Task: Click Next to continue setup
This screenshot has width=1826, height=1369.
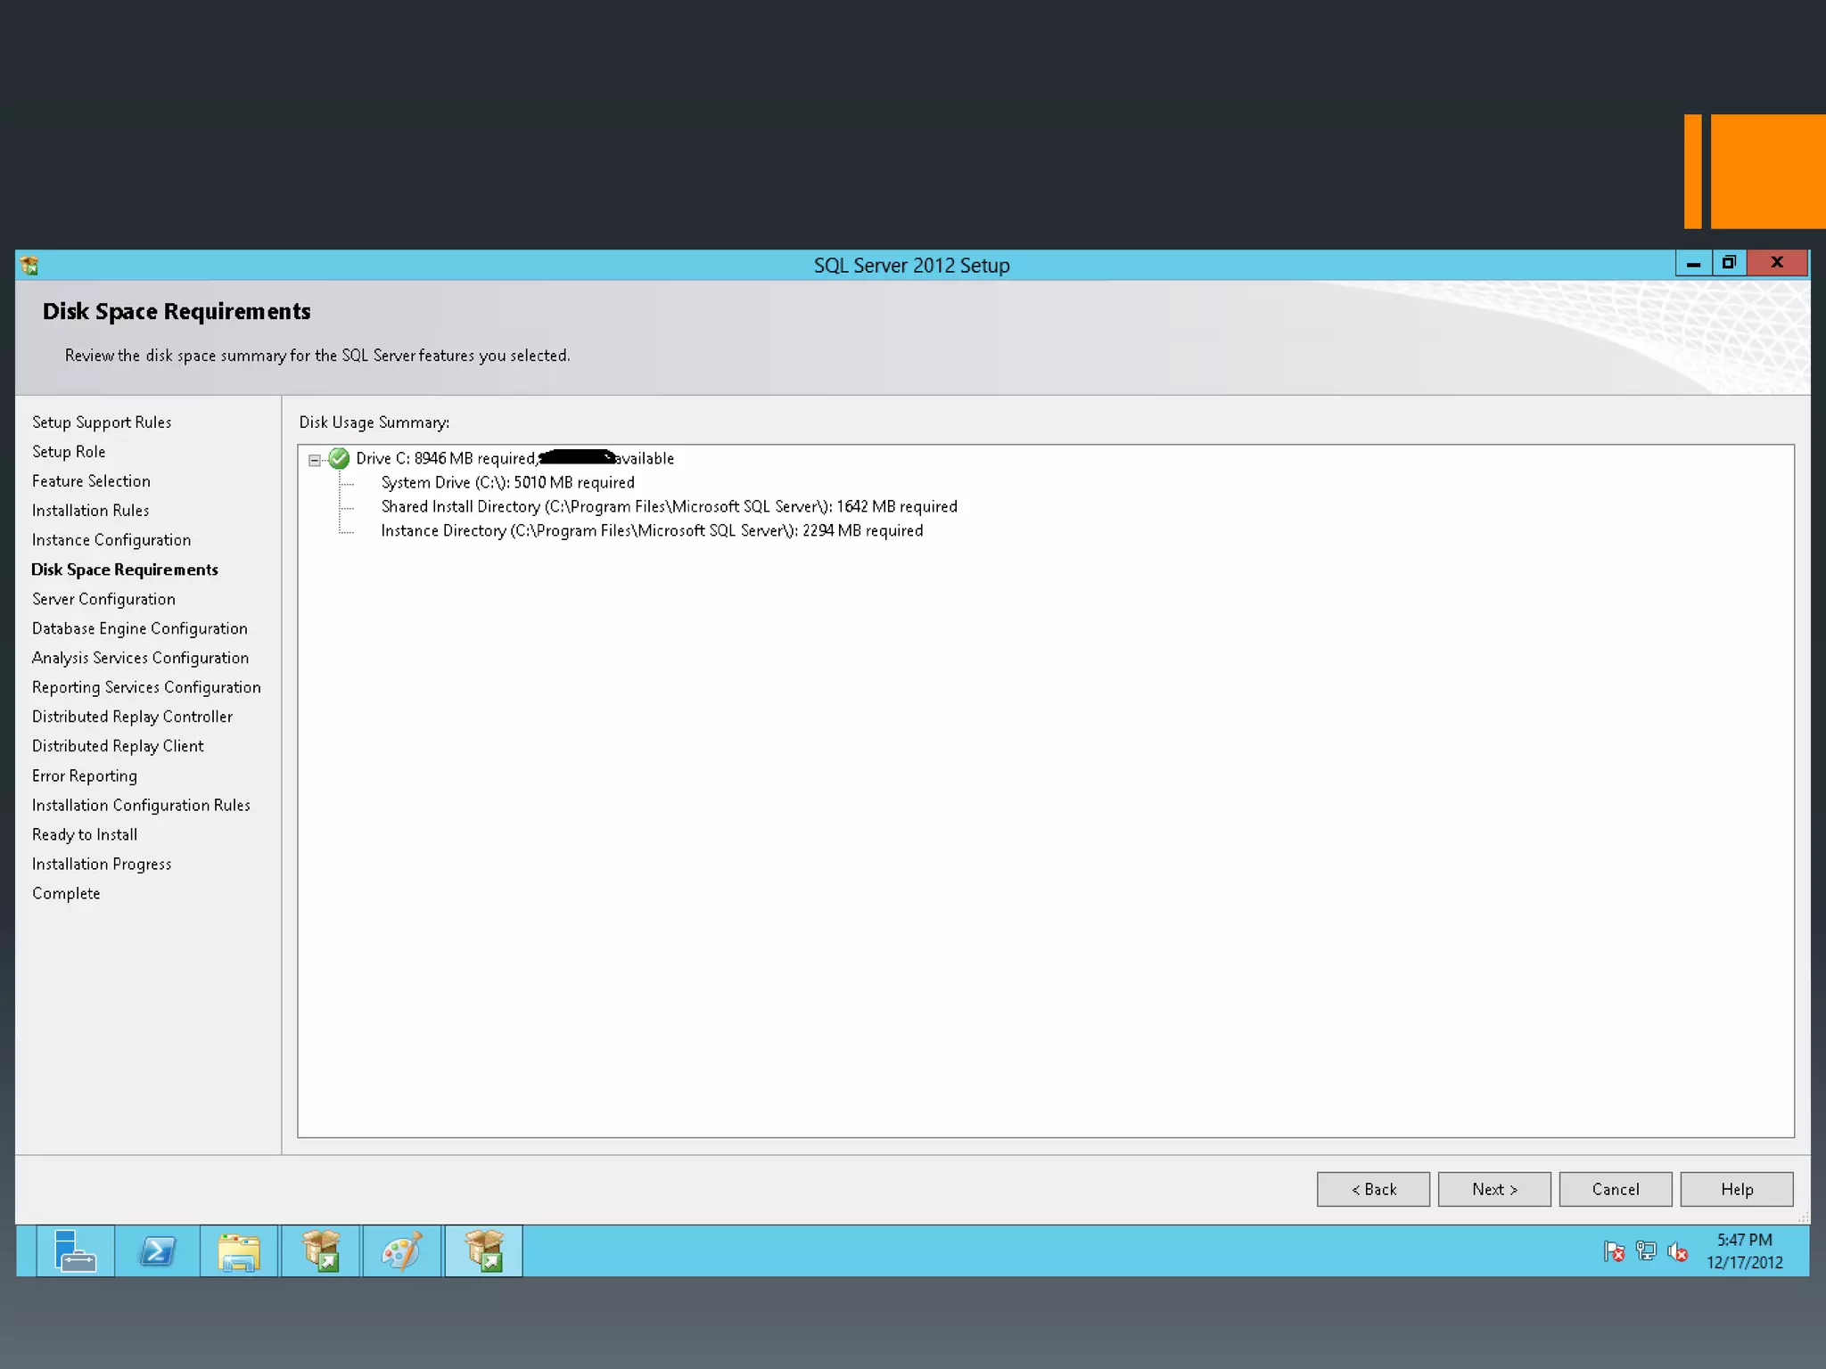Action: coord(1493,1189)
